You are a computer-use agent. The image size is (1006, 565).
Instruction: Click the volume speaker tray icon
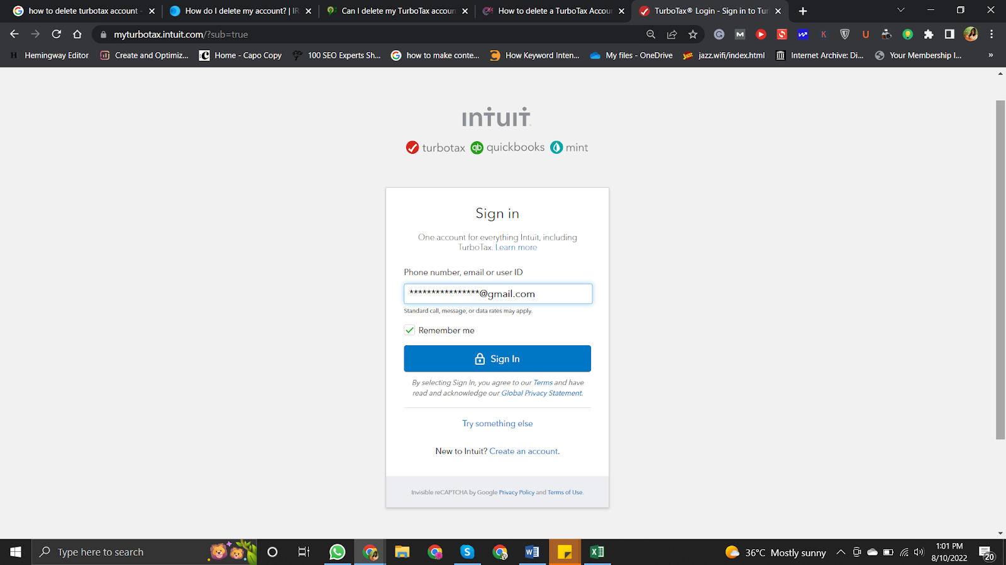tap(919, 552)
